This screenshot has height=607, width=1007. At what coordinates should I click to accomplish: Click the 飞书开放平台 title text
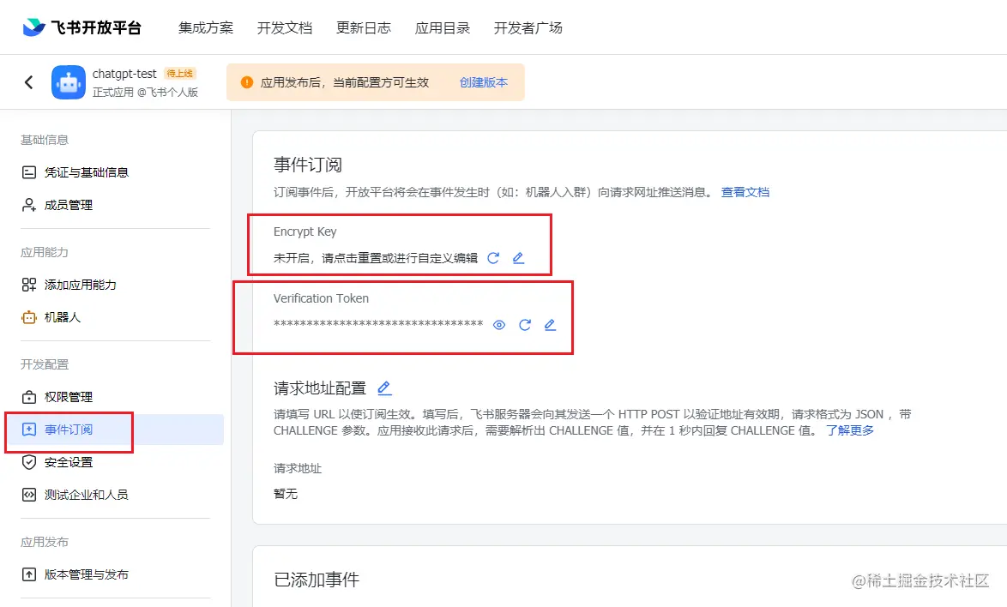click(96, 27)
